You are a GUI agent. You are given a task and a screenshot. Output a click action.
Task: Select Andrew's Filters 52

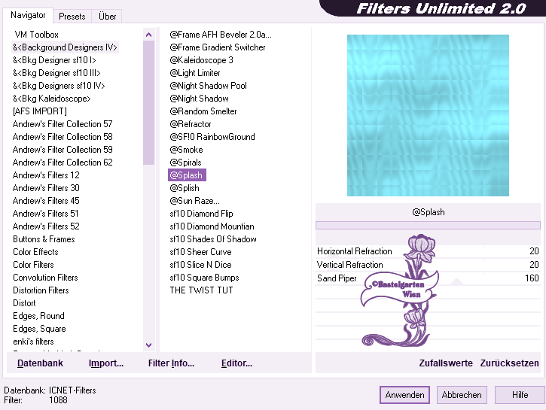pos(46,226)
